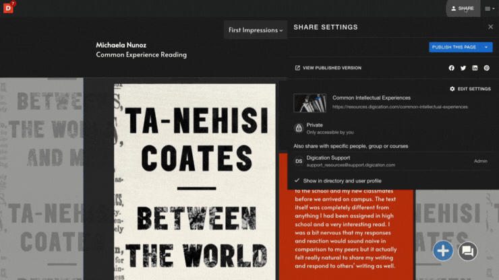Share on Pinterest icon
The height and width of the screenshot is (280, 499).
(486, 68)
